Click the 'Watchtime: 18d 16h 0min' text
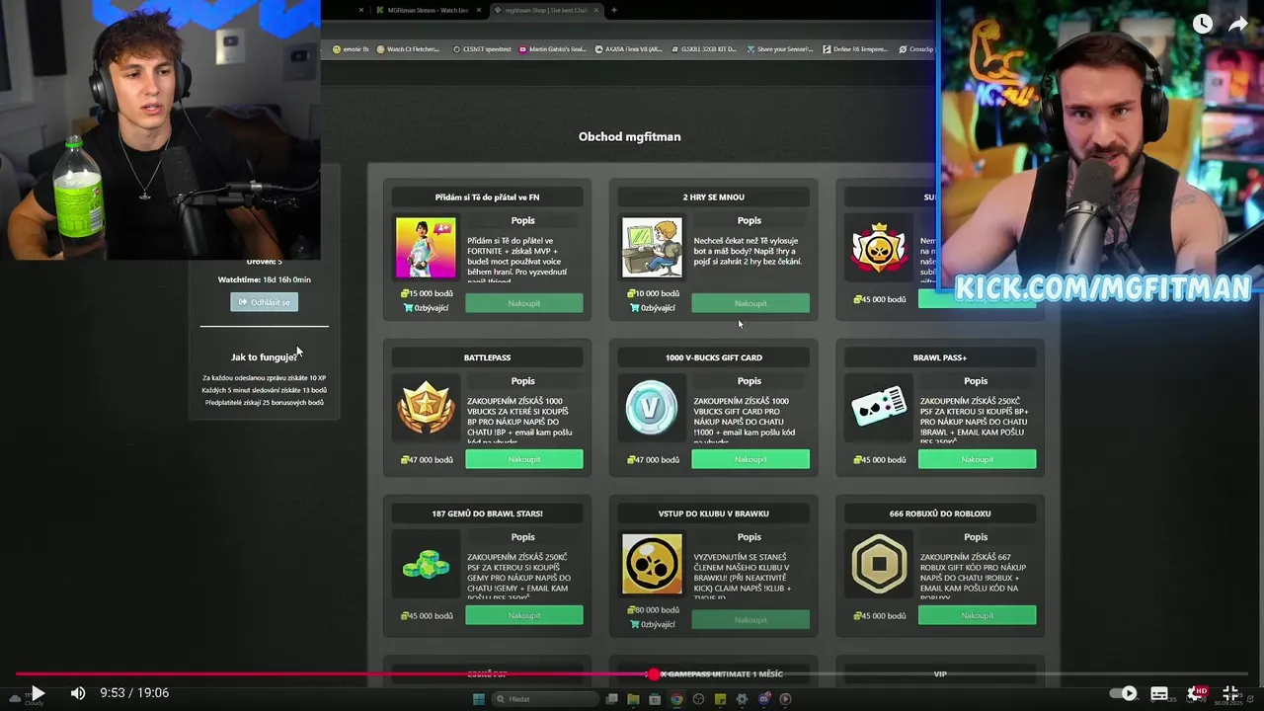This screenshot has height=711, width=1264. [x=264, y=279]
